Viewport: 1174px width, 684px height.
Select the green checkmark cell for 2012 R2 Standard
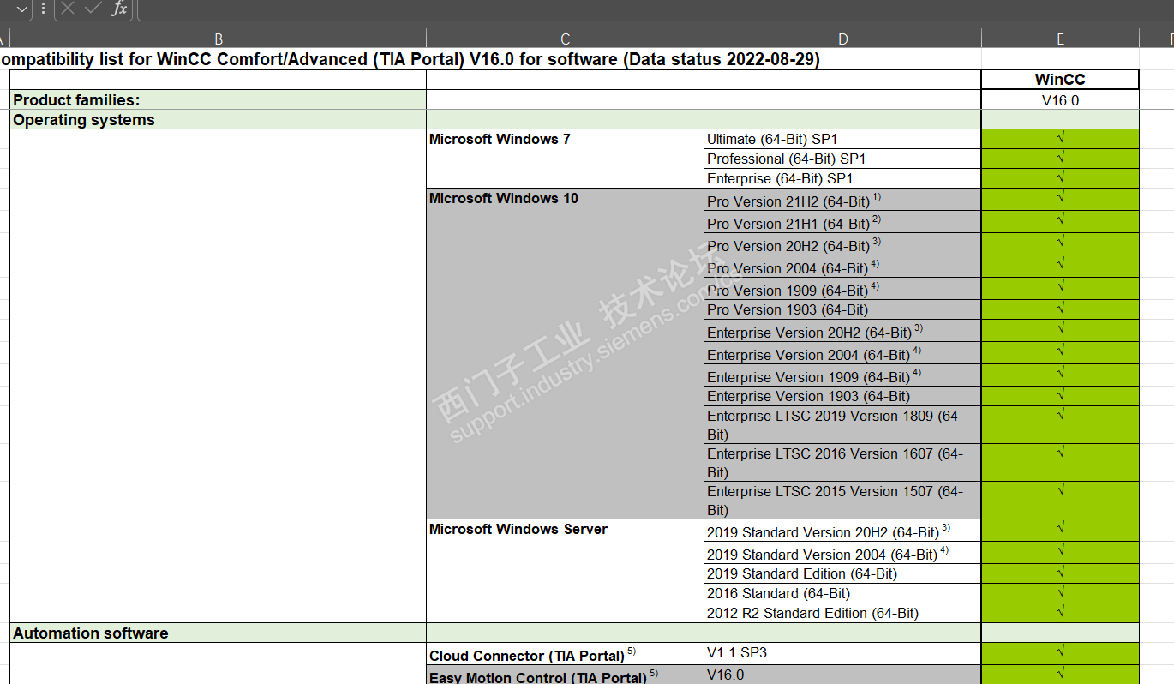point(1060,613)
